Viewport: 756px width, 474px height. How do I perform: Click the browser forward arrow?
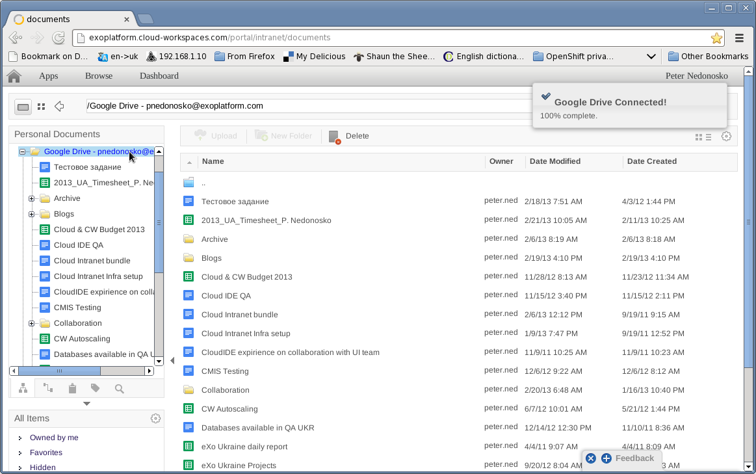point(37,38)
